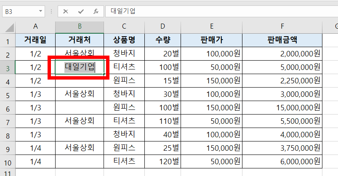Click the Select All corner triangle
Viewport: 338px width, 176px height.
(10, 28)
